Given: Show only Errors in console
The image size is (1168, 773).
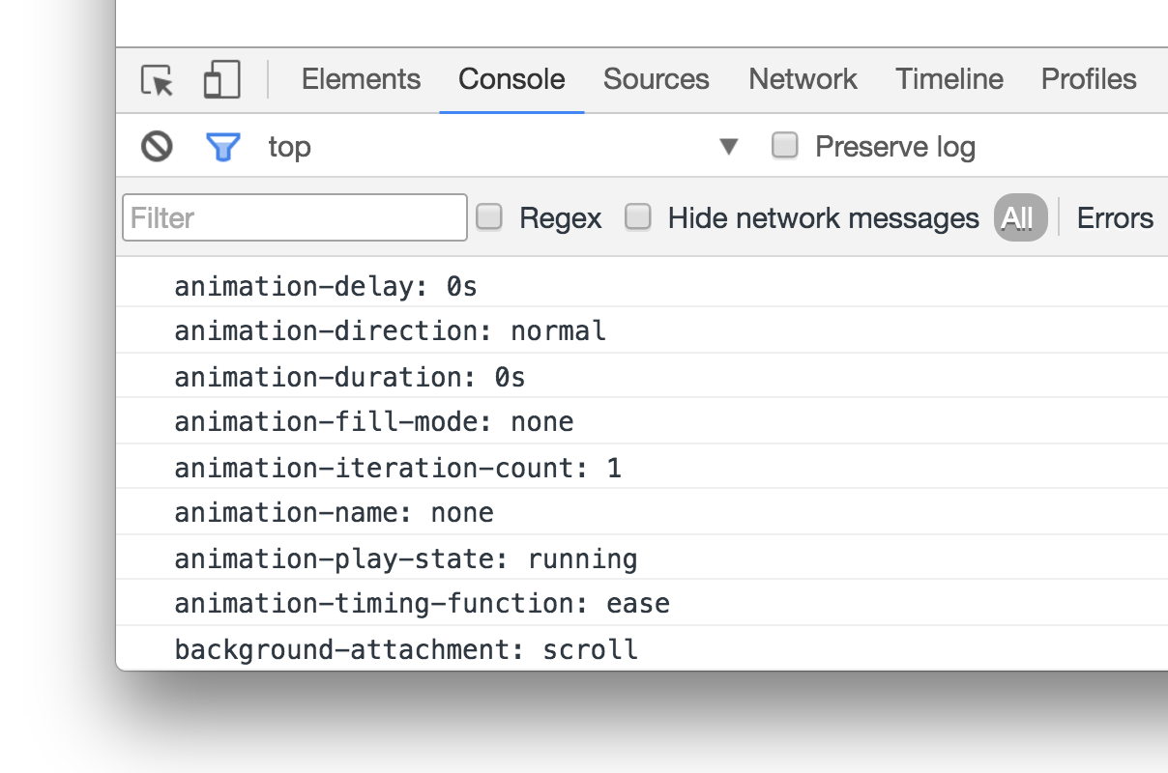Looking at the screenshot, I should (1115, 218).
